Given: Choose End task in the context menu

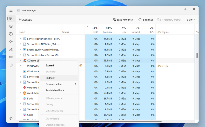Looking at the screenshot, I should [59, 78].
